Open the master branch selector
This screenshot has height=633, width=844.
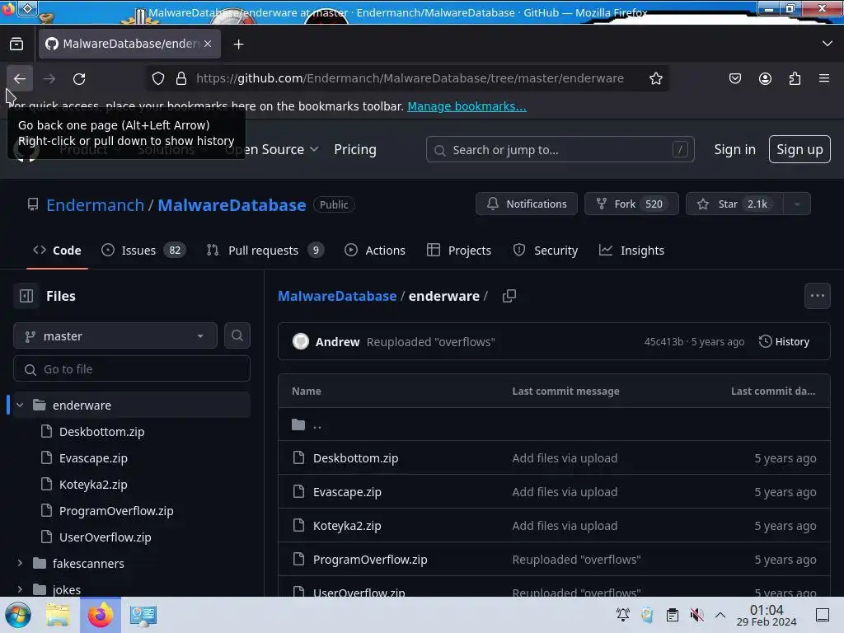[x=115, y=336]
